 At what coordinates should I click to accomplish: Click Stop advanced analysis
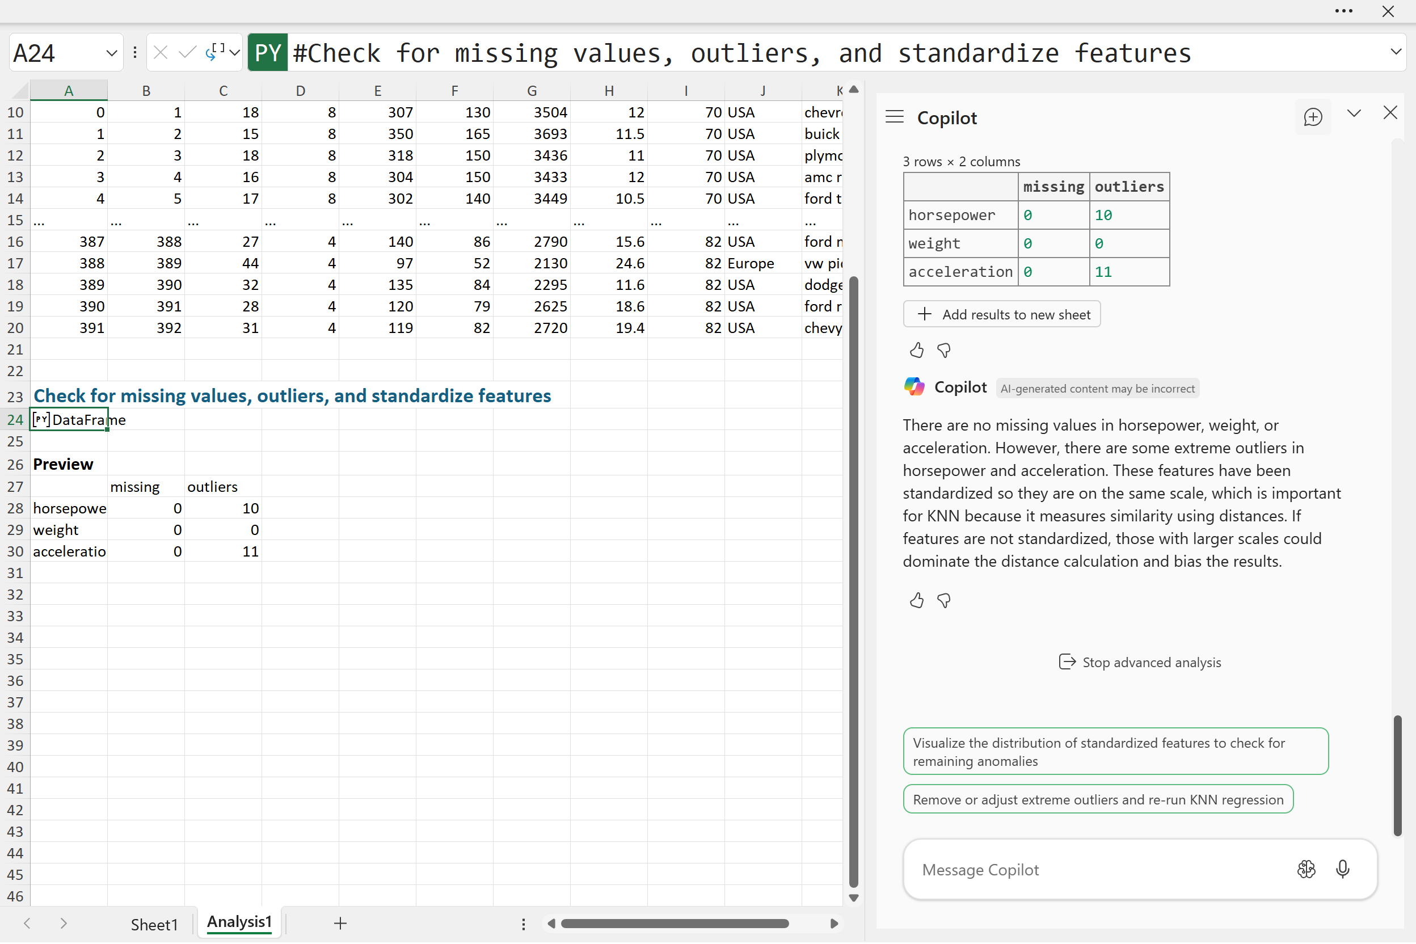pyautogui.click(x=1140, y=662)
